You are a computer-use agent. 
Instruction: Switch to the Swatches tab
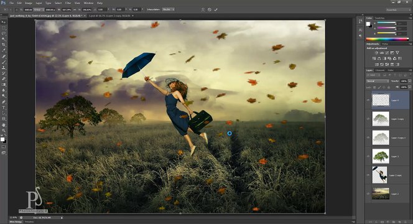pyautogui.click(x=379, y=18)
